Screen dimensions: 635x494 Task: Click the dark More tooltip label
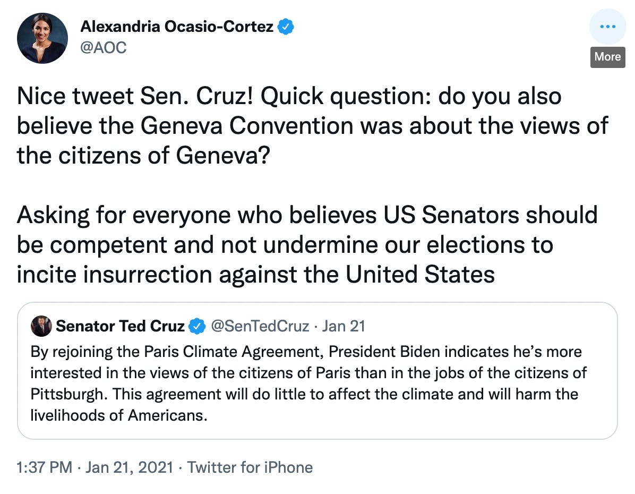(607, 57)
